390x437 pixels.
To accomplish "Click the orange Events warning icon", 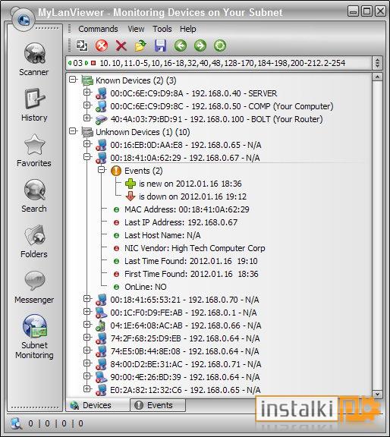I will coord(116,171).
